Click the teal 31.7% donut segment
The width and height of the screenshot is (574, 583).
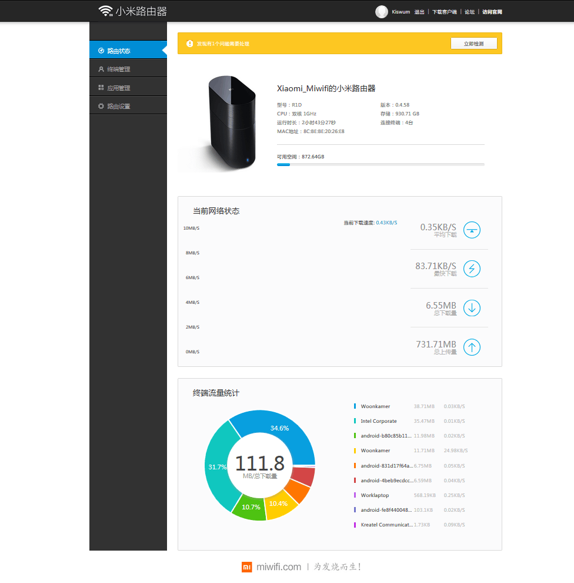tap(219, 466)
